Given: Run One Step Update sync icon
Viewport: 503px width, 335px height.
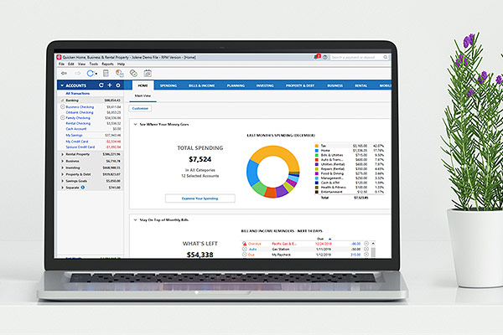Looking at the screenshot, I should (91, 74).
